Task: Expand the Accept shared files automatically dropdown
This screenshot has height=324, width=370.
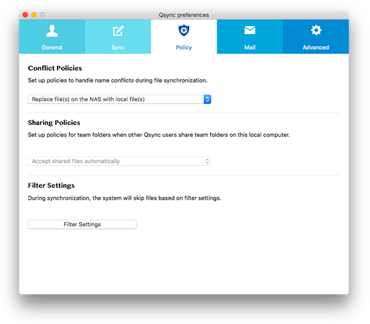Action: click(119, 161)
